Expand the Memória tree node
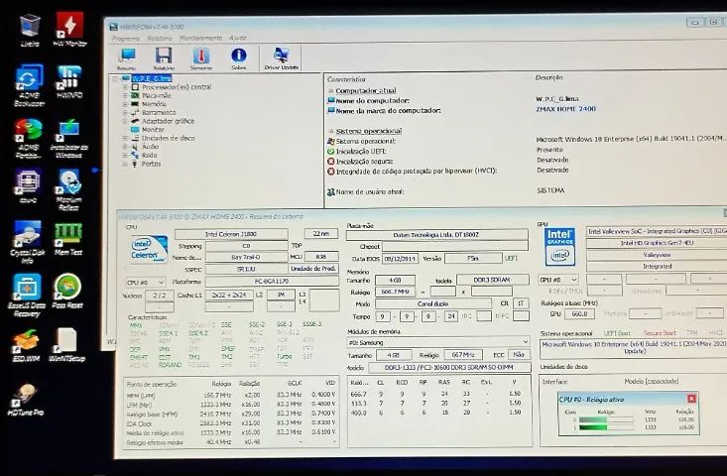The width and height of the screenshot is (727, 476). [125, 104]
